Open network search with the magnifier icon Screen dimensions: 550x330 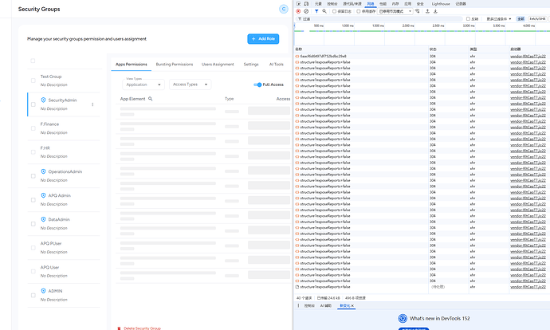pos(324,11)
